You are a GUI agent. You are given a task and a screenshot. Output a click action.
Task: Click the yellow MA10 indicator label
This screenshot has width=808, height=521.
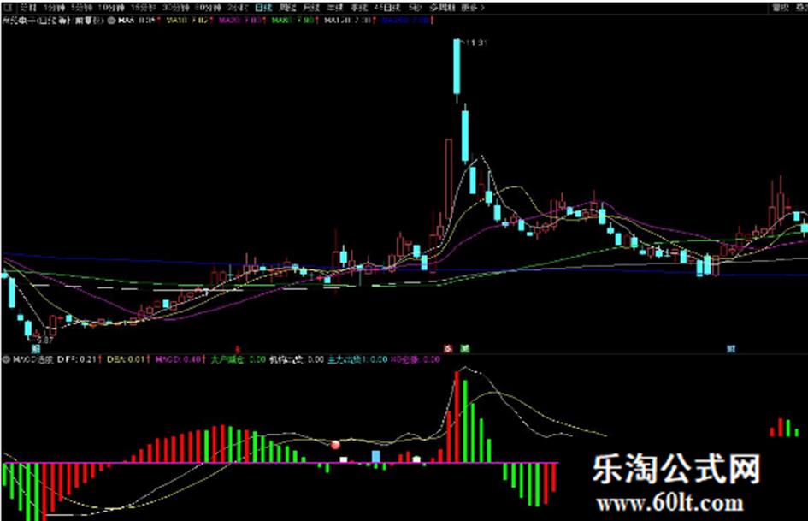[189, 21]
